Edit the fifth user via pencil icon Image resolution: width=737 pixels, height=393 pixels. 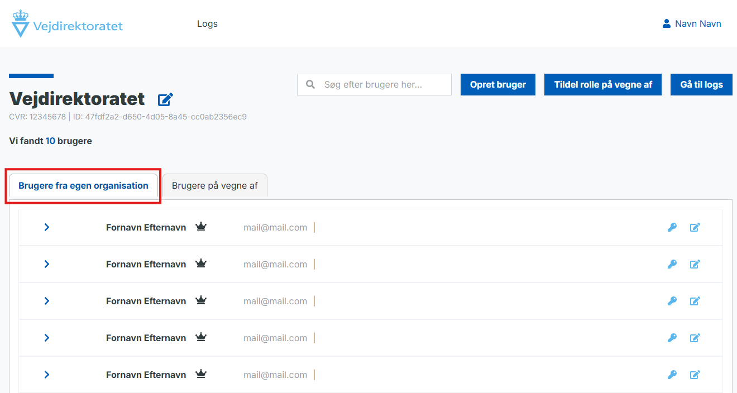tap(695, 375)
